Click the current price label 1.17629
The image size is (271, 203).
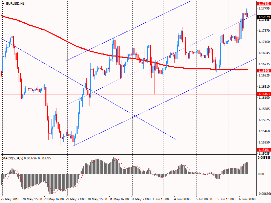pyautogui.click(x=264, y=17)
